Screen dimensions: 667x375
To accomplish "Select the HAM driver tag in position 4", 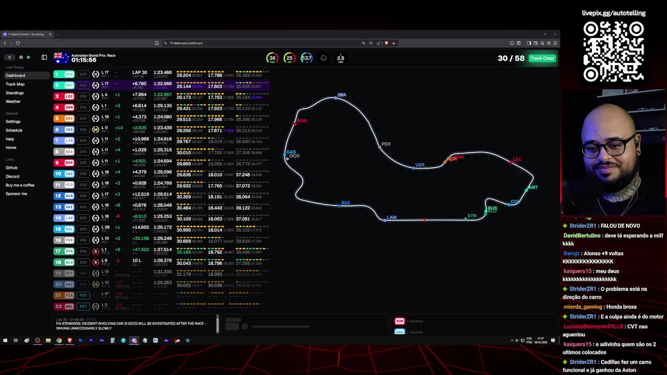I will pyautogui.click(x=65, y=107).
